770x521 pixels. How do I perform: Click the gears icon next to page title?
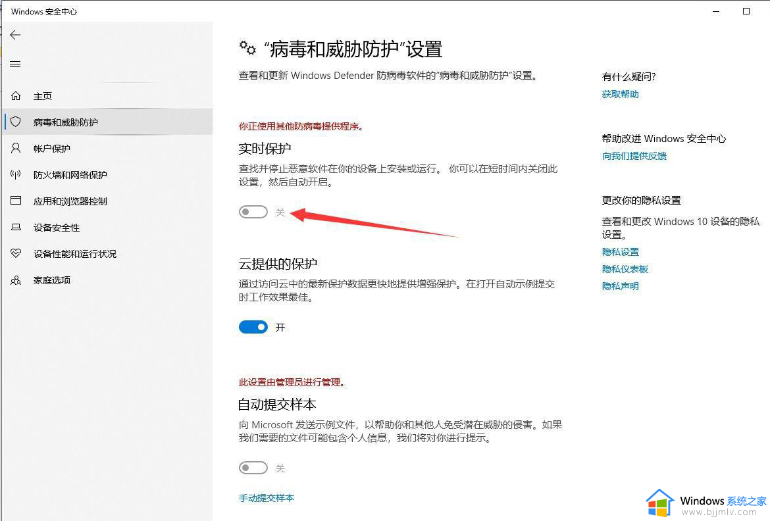tap(247, 47)
